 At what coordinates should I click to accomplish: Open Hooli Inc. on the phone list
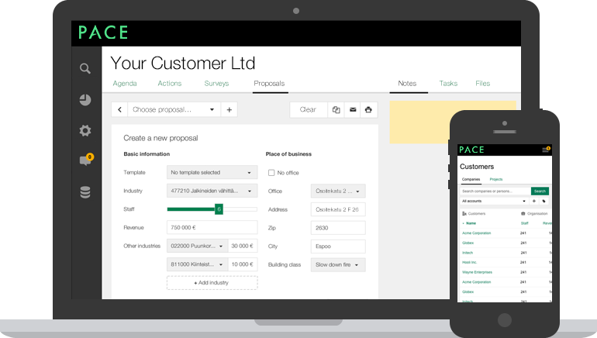click(469, 262)
